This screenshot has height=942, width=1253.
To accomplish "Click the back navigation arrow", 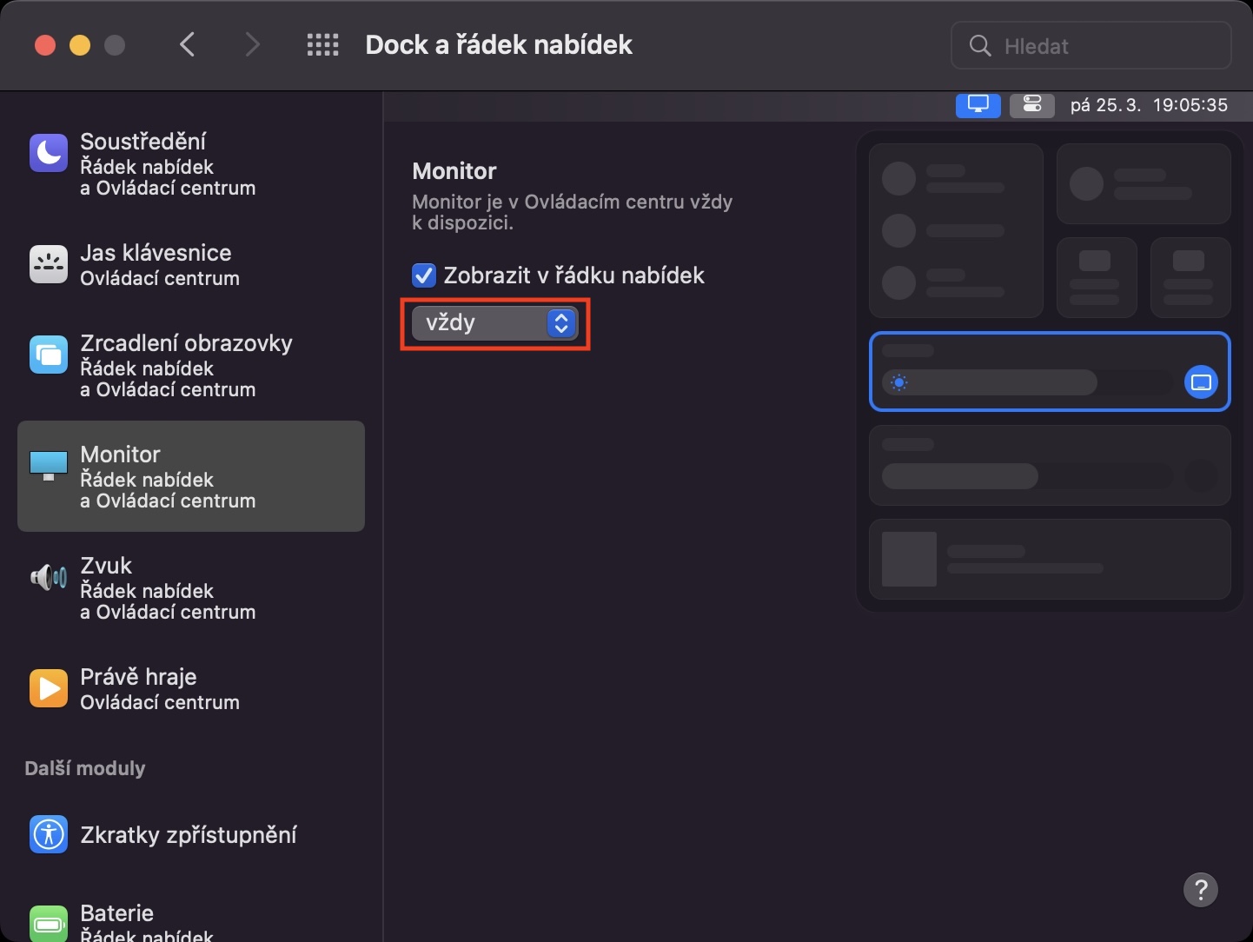I will 188,44.
